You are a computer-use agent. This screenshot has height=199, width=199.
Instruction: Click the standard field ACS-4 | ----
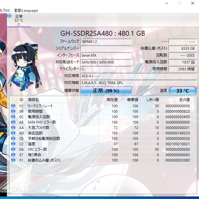click(139, 76)
